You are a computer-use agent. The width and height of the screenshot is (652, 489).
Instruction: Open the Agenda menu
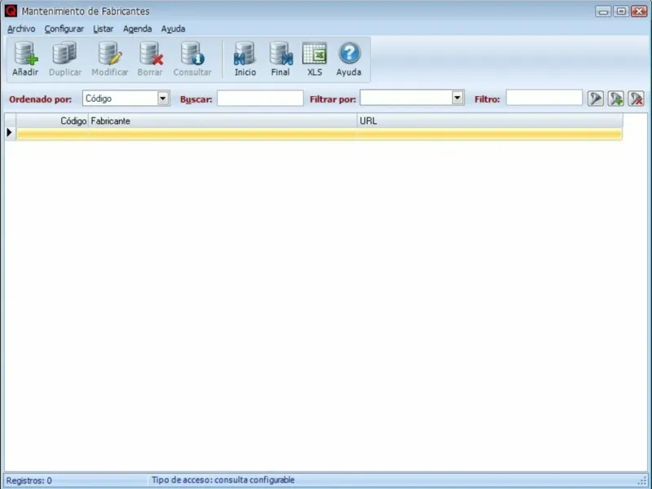(137, 29)
